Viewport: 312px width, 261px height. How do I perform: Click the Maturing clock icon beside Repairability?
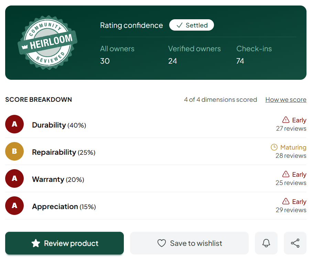point(274,147)
